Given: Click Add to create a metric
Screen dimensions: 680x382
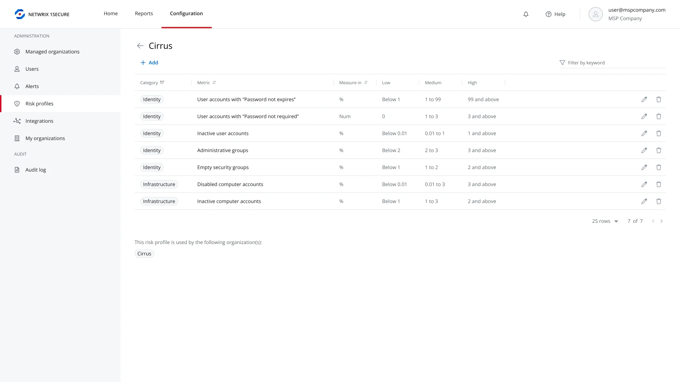Looking at the screenshot, I should coord(149,63).
